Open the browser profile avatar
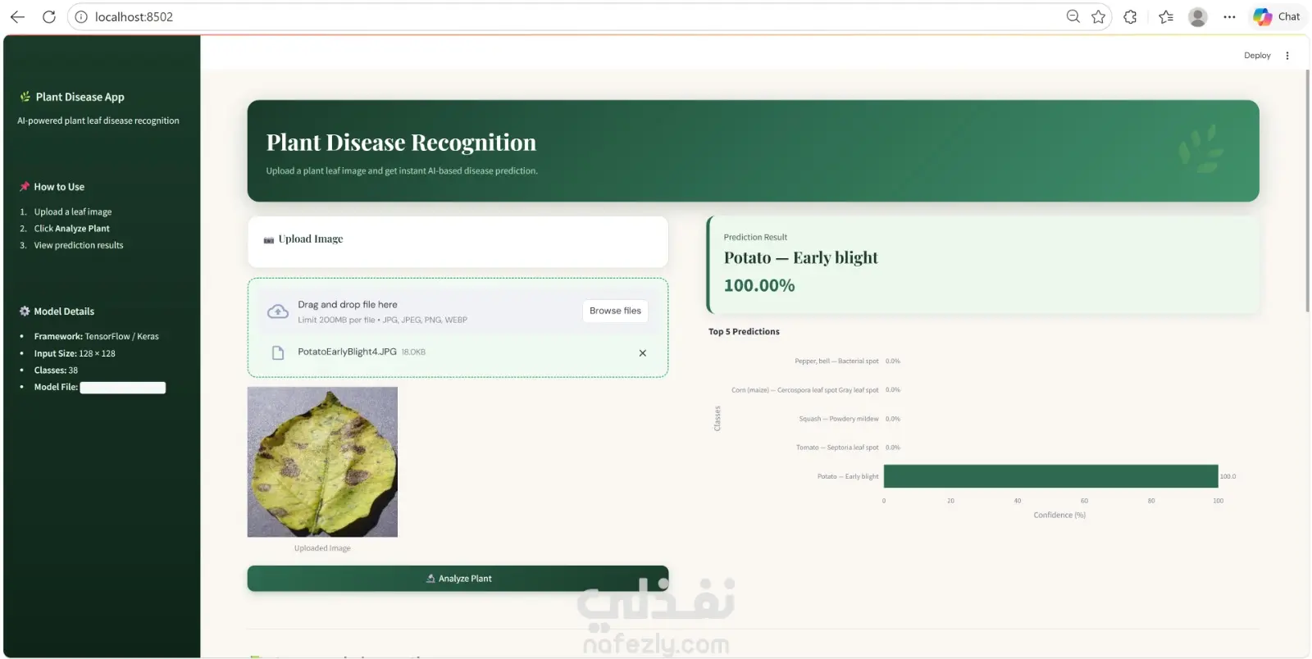 (x=1198, y=16)
